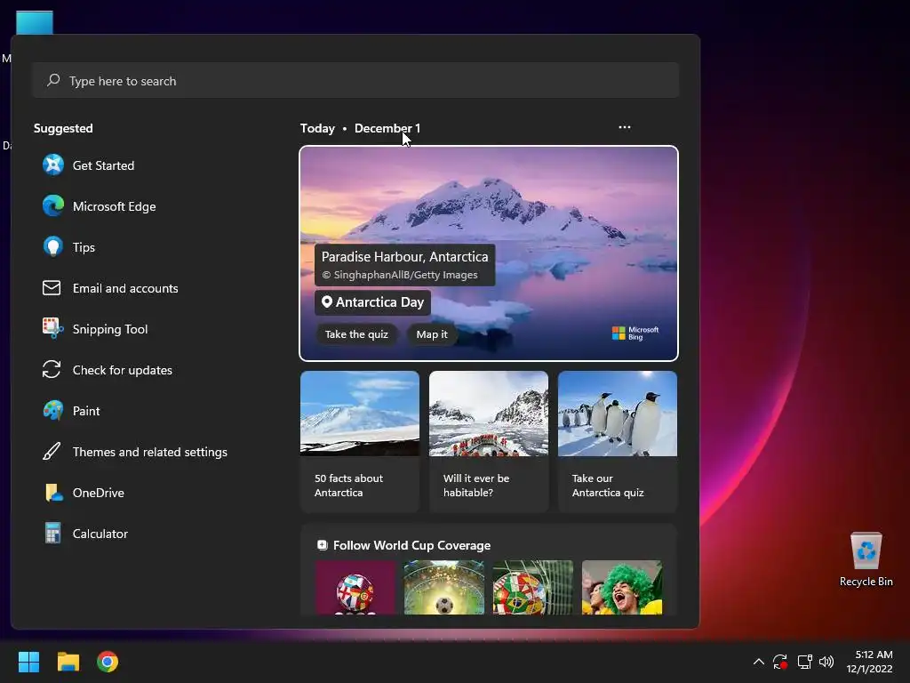The width and height of the screenshot is (910, 683).
Task: Open the network status tray icon
Action: pos(804,662)
